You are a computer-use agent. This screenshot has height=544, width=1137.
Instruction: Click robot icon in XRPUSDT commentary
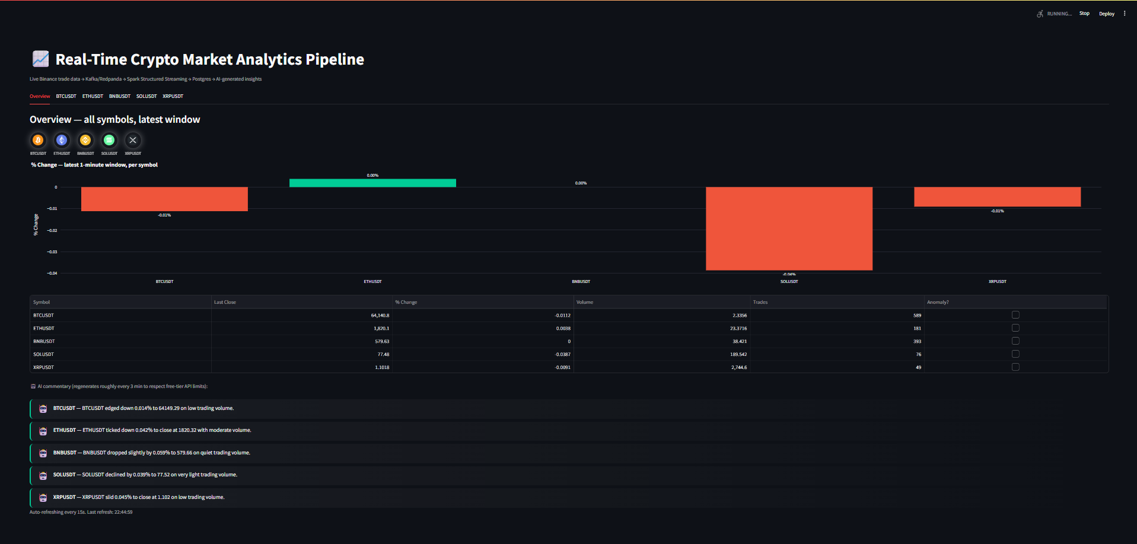click(43, 498)
